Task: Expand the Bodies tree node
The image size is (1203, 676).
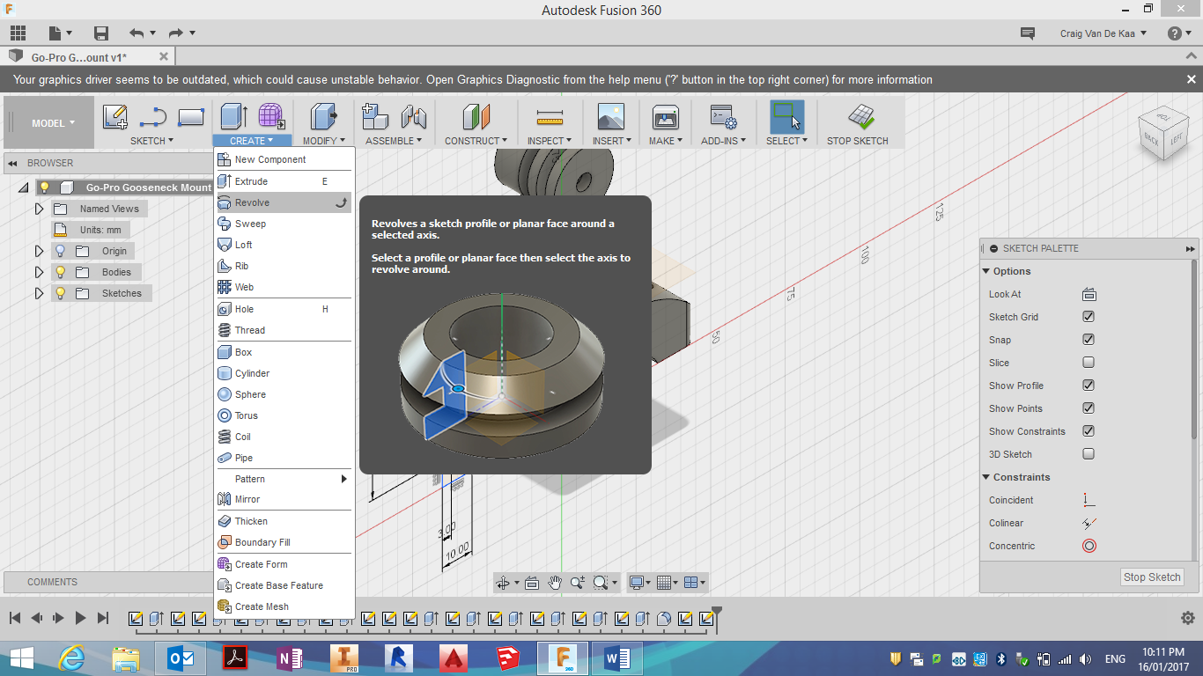Action: point(39,272)
